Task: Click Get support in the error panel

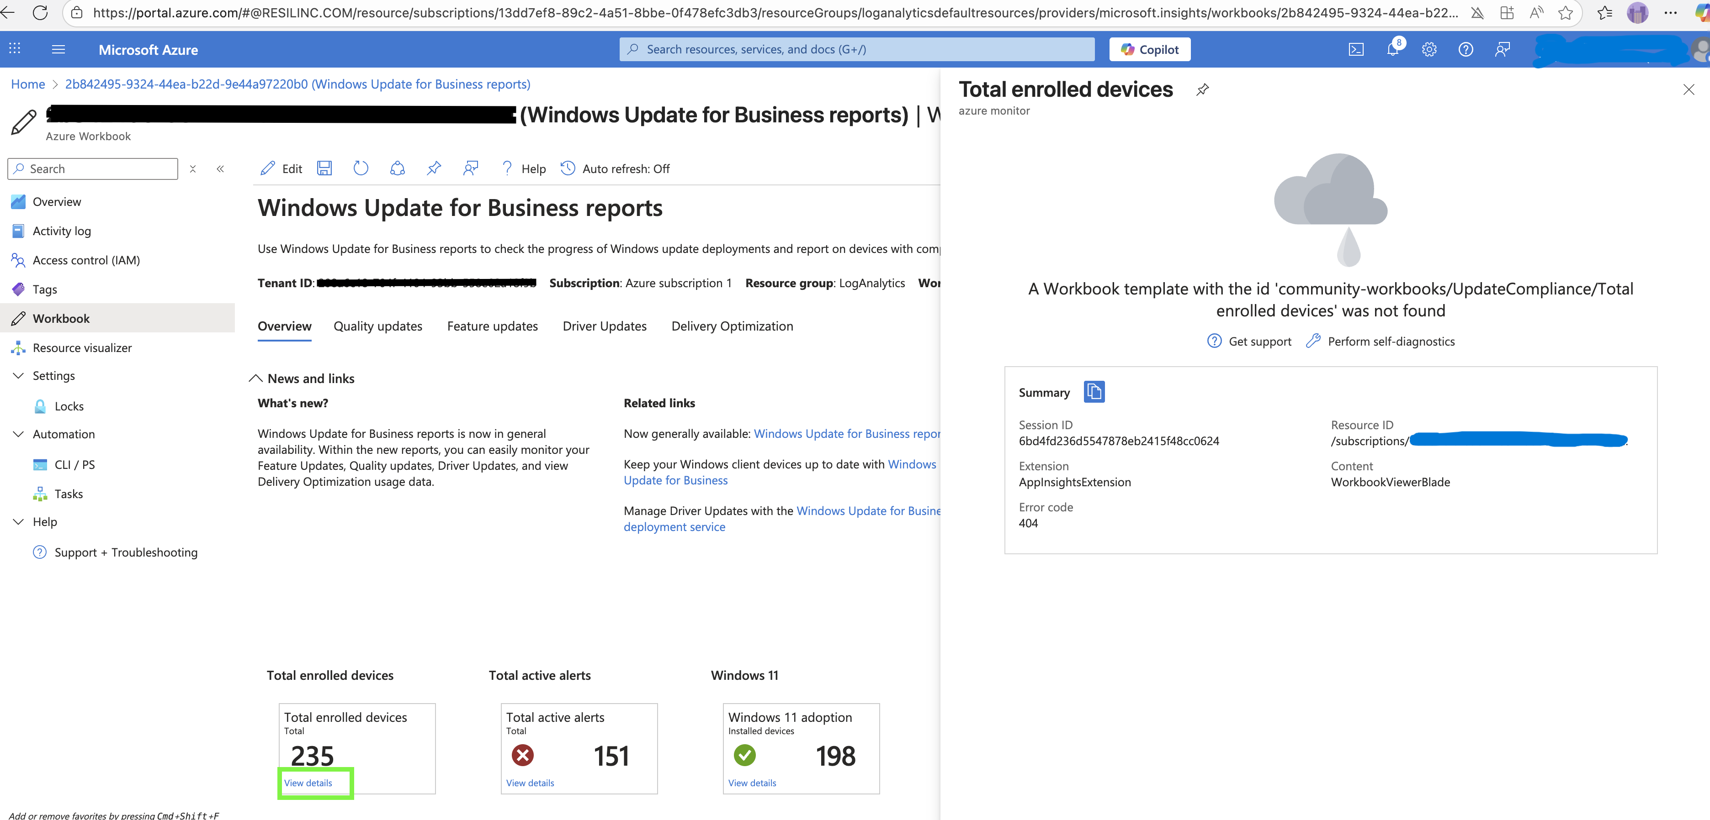Action: (x=1248, y=341)
